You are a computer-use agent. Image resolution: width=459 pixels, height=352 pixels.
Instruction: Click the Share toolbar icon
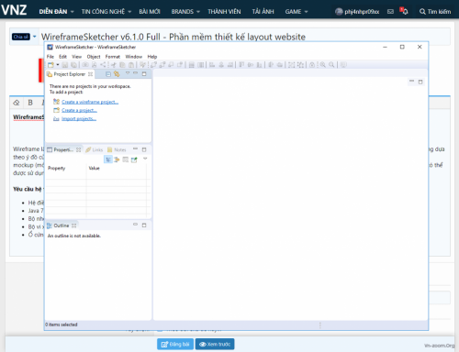point(103,65)
